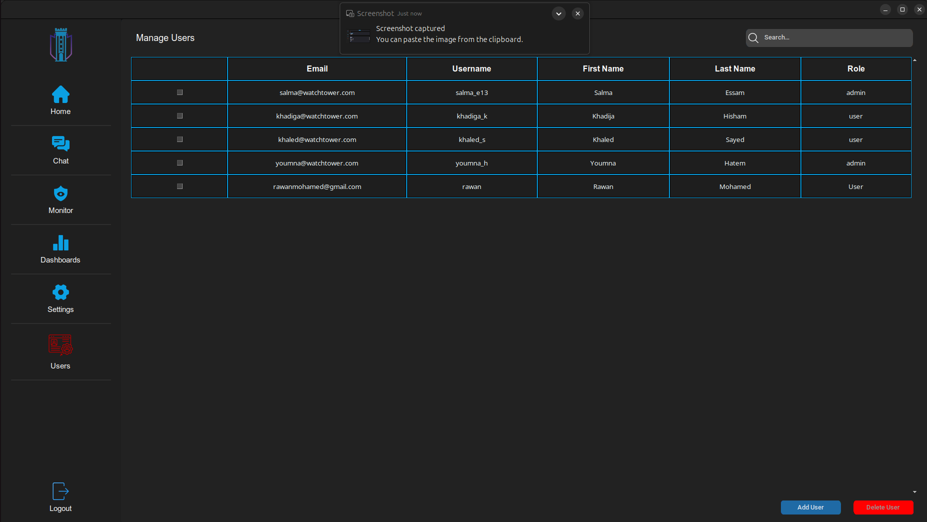927x522 pixels.
Task: Click the Add User button
Action: coord(810,507)
